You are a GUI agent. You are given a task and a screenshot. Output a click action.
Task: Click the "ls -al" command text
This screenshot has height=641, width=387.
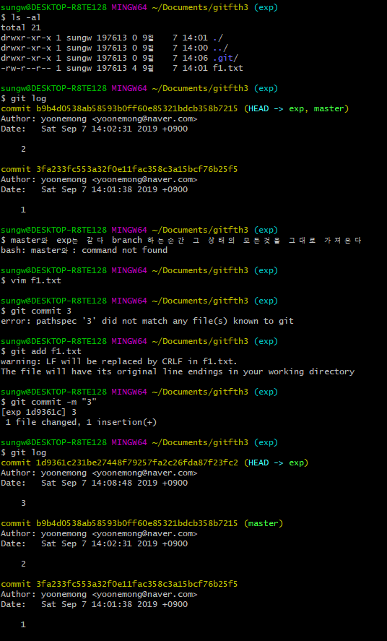[25, 17]
